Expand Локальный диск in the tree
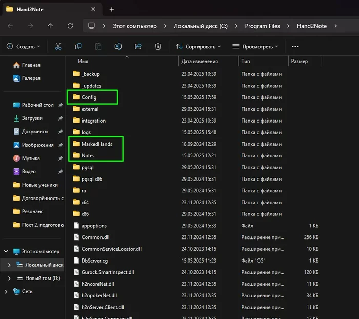This screenshot has width=359, height=319. [9, 265]
